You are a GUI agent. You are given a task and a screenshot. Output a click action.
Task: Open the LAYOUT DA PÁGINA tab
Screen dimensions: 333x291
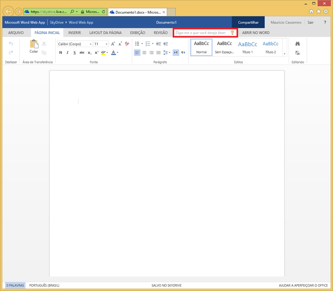105,33
